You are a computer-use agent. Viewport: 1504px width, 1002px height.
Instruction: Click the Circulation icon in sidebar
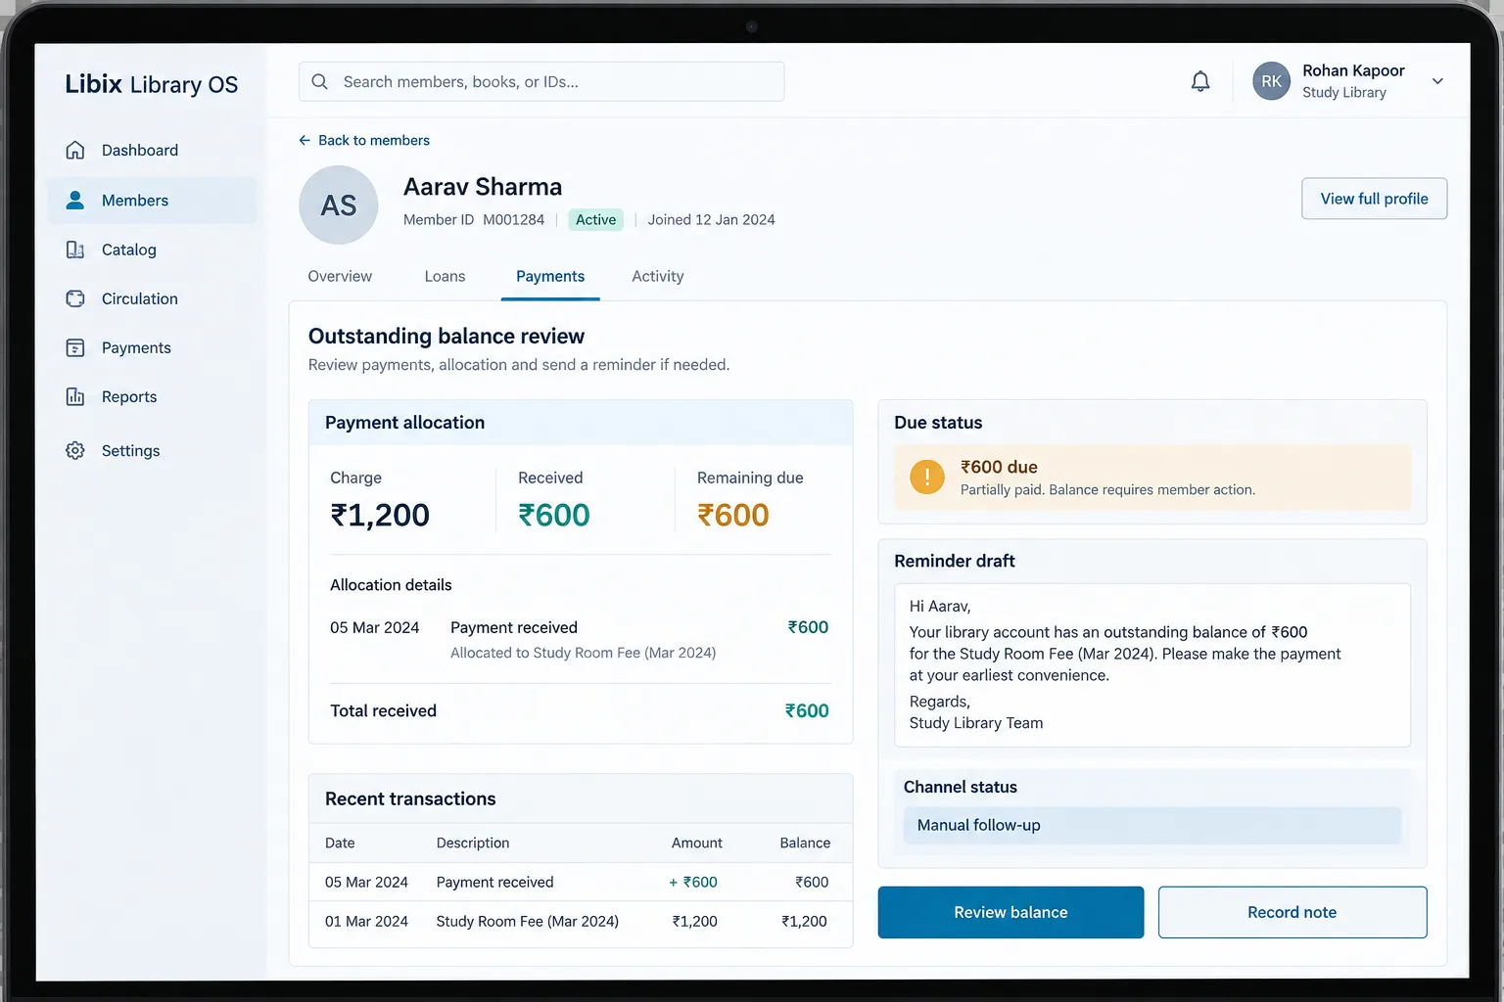coord(75,298)
